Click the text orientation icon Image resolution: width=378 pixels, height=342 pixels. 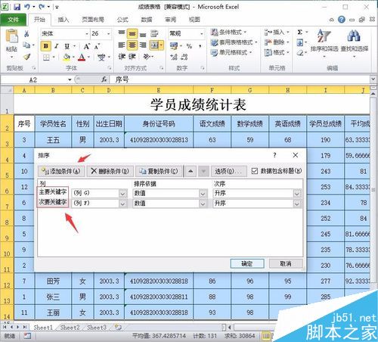[147, 57]
